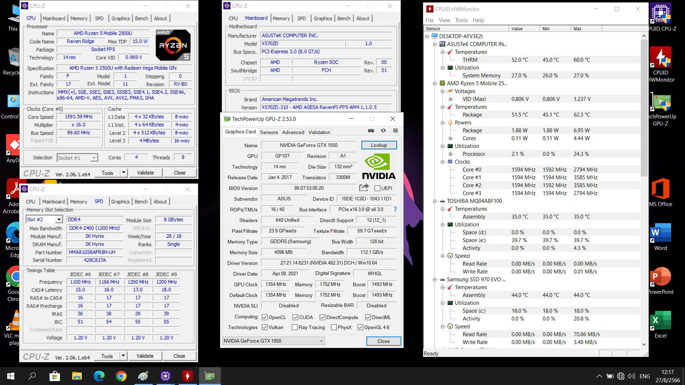Open Tools dropdown arrow in bottom CPU-Z

point(123,356)
